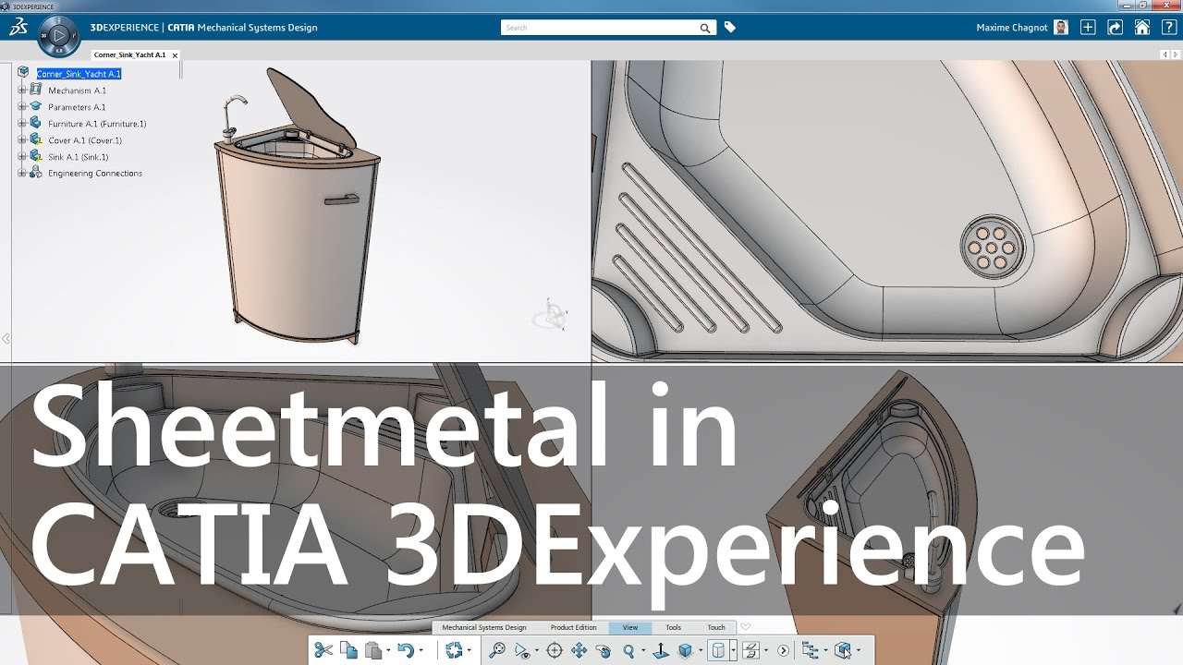Click the Copy icon in bottom toolbar
Image resolution: width=1183 pixels, height=665 pixels.
tap(348, 650)
